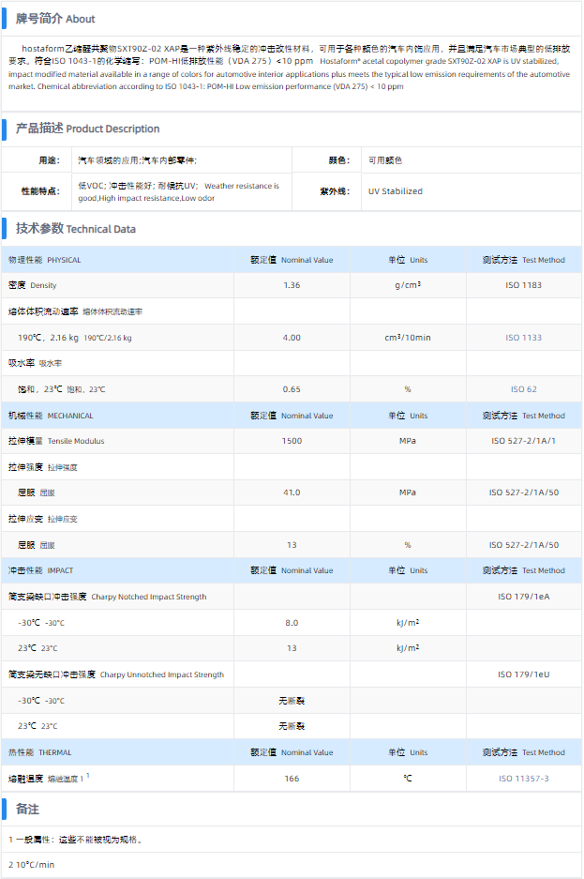Click the 技术参数 Technical Data heading
The image size is (584, 879).
[x=75, y=229]
